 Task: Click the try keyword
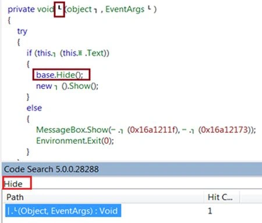pyautogui.click(x=22, y=31)
